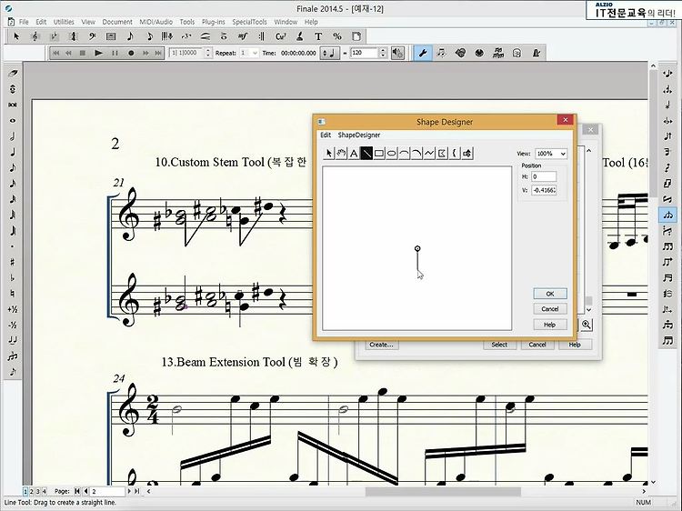Select the Selection arrow tool in Shape Designer
The image size is (682, 511).
point(329,153)
